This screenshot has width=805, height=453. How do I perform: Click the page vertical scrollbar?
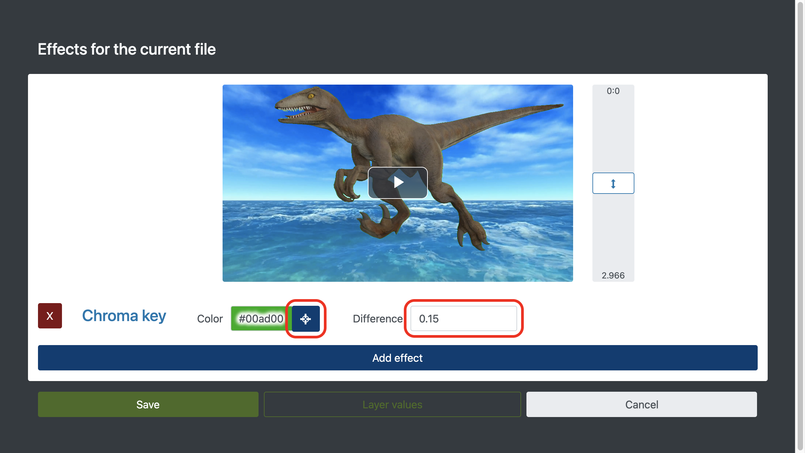tap(800, 226)
